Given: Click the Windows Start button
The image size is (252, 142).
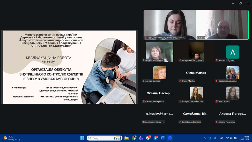Looking at the screenshot, I should pos(82,138).
